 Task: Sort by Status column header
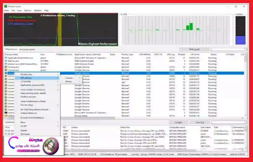click(213, 54)
